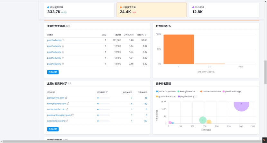Click double-arrow icon next to 'psycho bunny' keyword
267x143 pixels.
(63, 40)
